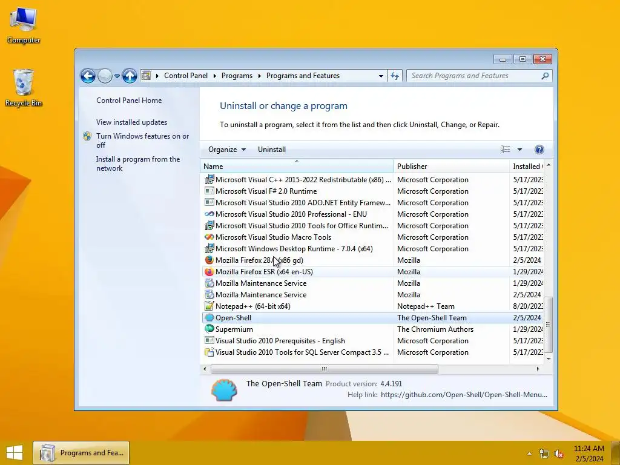Open recent pages dropdown next to Forward
The image size is (620, 465).
[117, 76]
